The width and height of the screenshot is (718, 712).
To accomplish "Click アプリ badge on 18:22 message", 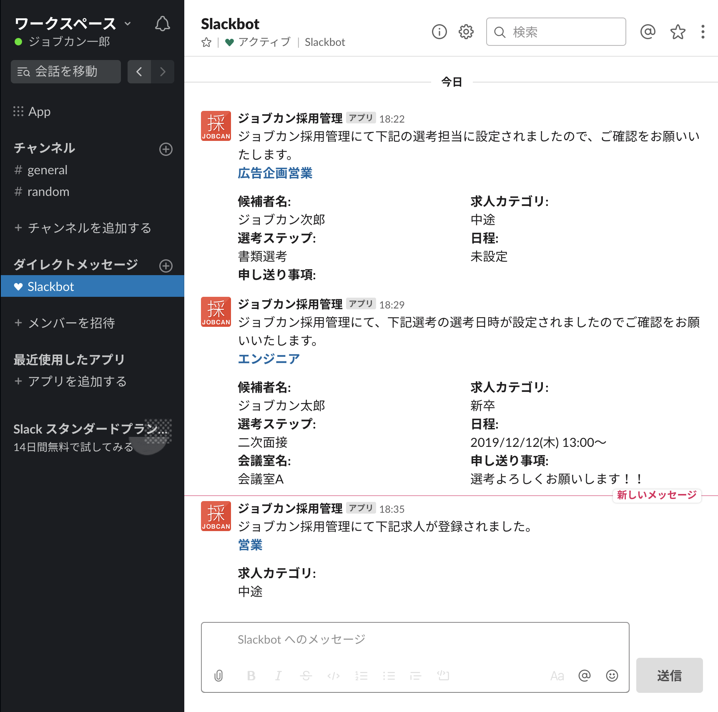I will pos(361,118).
